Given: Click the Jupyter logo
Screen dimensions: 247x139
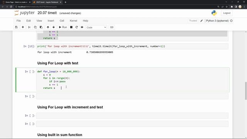Looking at the screenshot, I should [24, 13].
